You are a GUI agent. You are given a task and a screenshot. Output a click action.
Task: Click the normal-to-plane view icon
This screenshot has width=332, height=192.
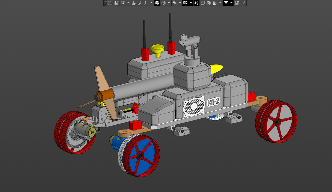pyautogui.click(x=134, y=3)
